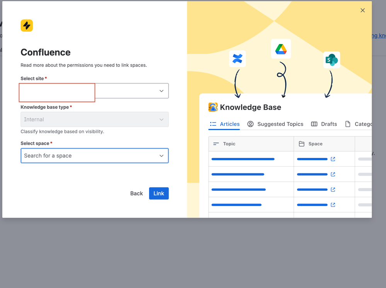The width and height of the screenshot is (386, 288).
Task: Go back with the Back button
Action: tap(136, 193)
